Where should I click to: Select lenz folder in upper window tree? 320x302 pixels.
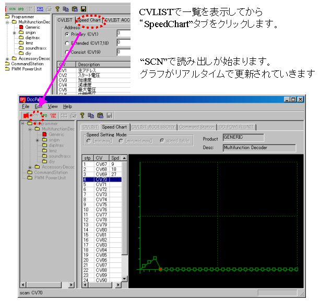[29, 43]
